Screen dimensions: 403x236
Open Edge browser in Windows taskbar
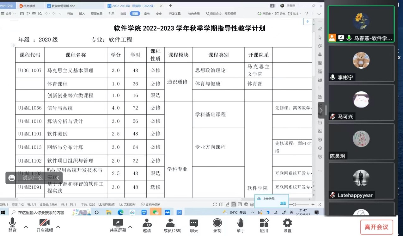(120, 213)
